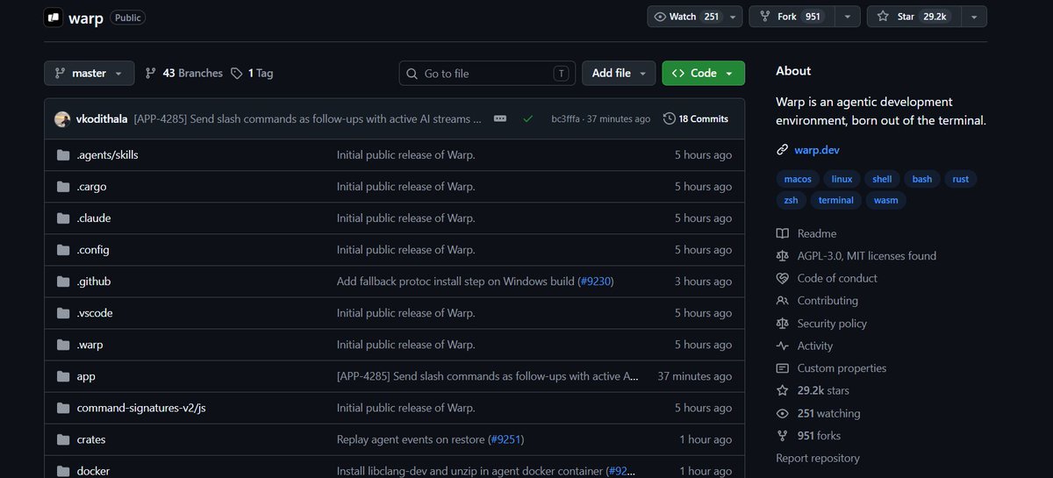
Task: Click the folder icon beside .warp
Action: coord(63,345)
